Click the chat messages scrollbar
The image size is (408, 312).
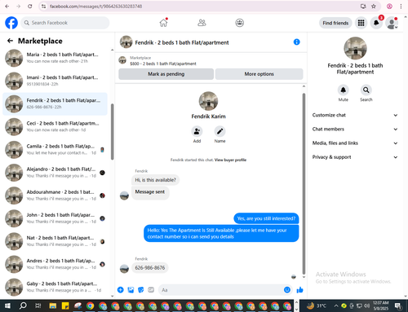pos(304,184)
